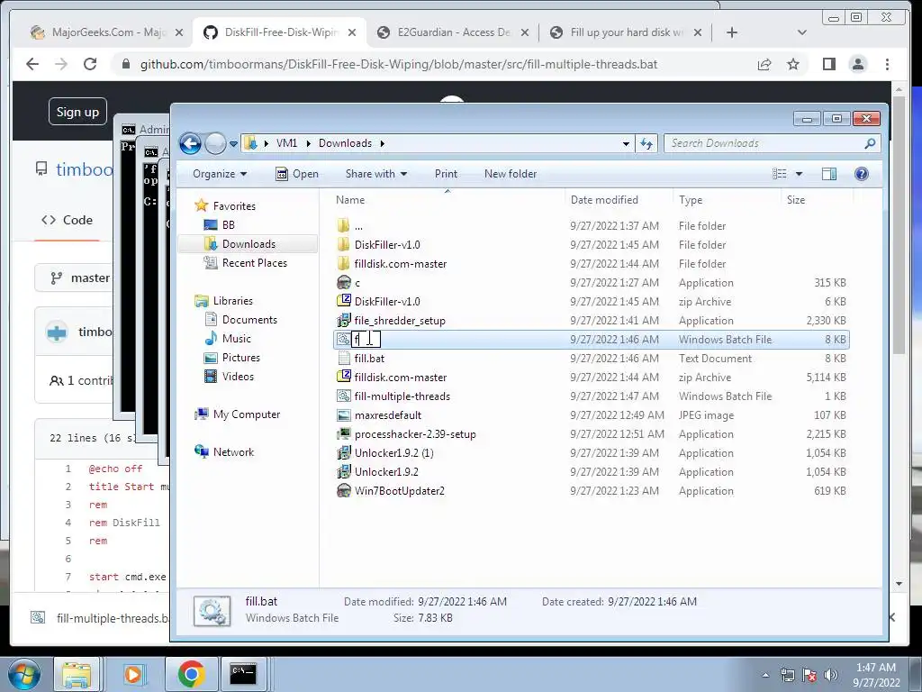Click the Explorer Back arrow button
This screenshot has width=922, height=692.
[191, 143]
